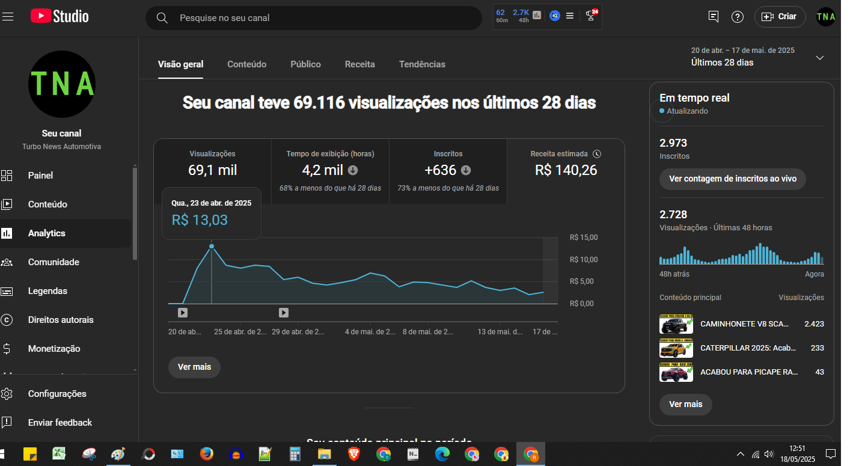Viewport: 862px width, 466px height.
Task: Click the YouTube Studio logo
Action: [x=60, y=16]
